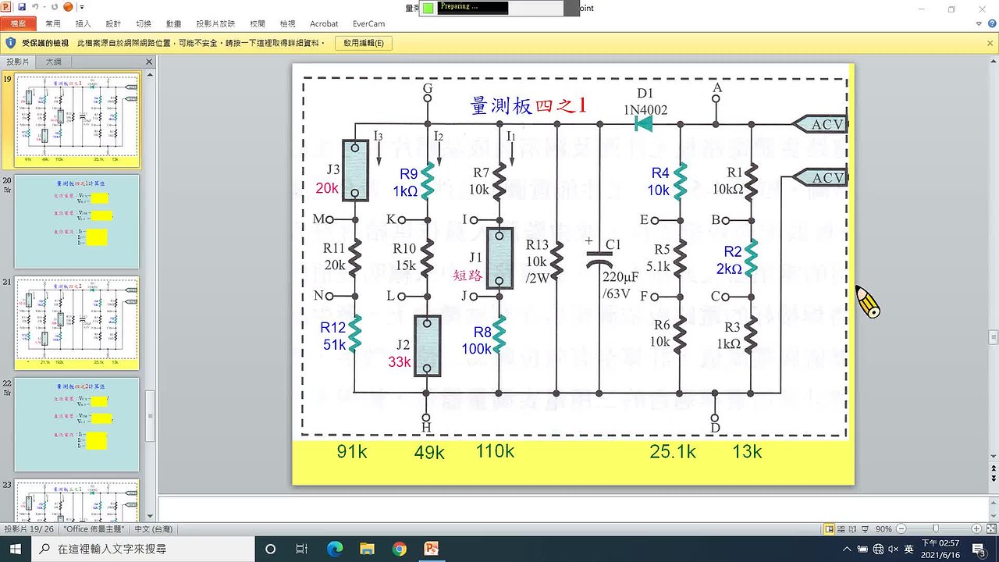Open File Explorer from taskbar
This screenshot has width=999, height=562.
click(x=367, y=549)
